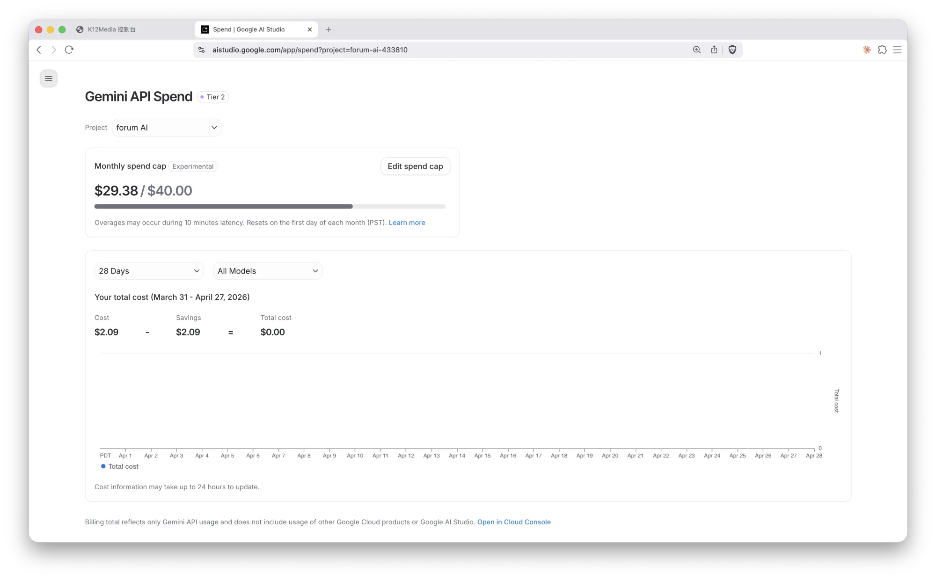
Task: Click the Total cost legend dot
Action: pyautogui.click(x=103, y=466)
